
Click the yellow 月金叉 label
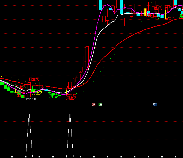click(x=37, y=93)
